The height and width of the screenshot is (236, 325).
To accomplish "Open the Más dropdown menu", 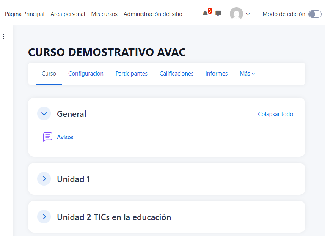I will (x=247, y=74).
